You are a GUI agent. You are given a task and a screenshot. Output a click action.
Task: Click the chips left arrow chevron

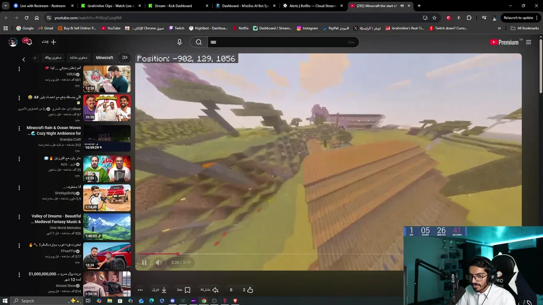pos(24,59)
